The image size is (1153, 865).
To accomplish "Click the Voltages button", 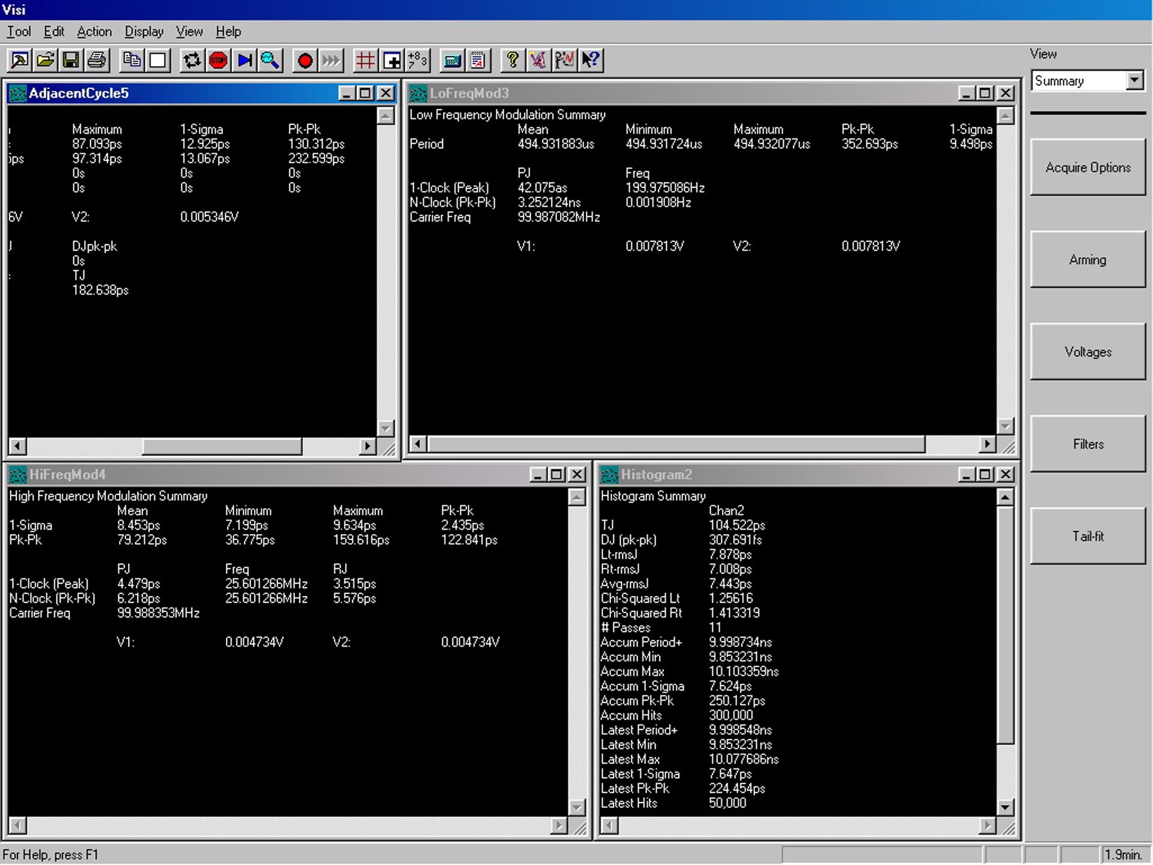I will pyautogui.click(x=1088, y=352).
